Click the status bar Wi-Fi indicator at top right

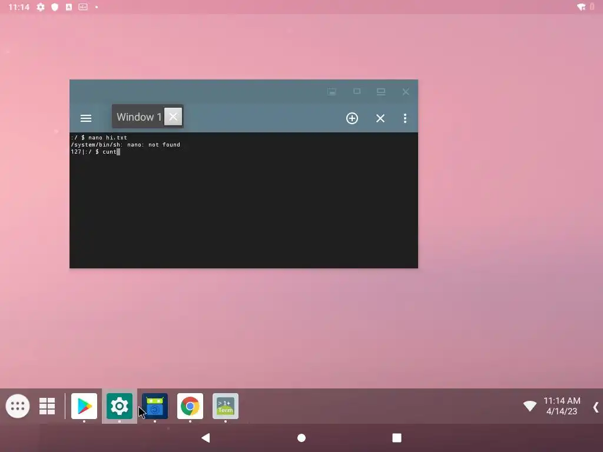[x=581, y=7]
